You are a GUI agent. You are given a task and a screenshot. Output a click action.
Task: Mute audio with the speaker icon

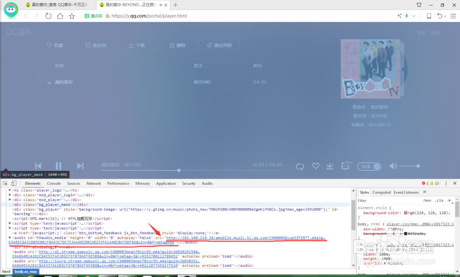coord(393,166)
